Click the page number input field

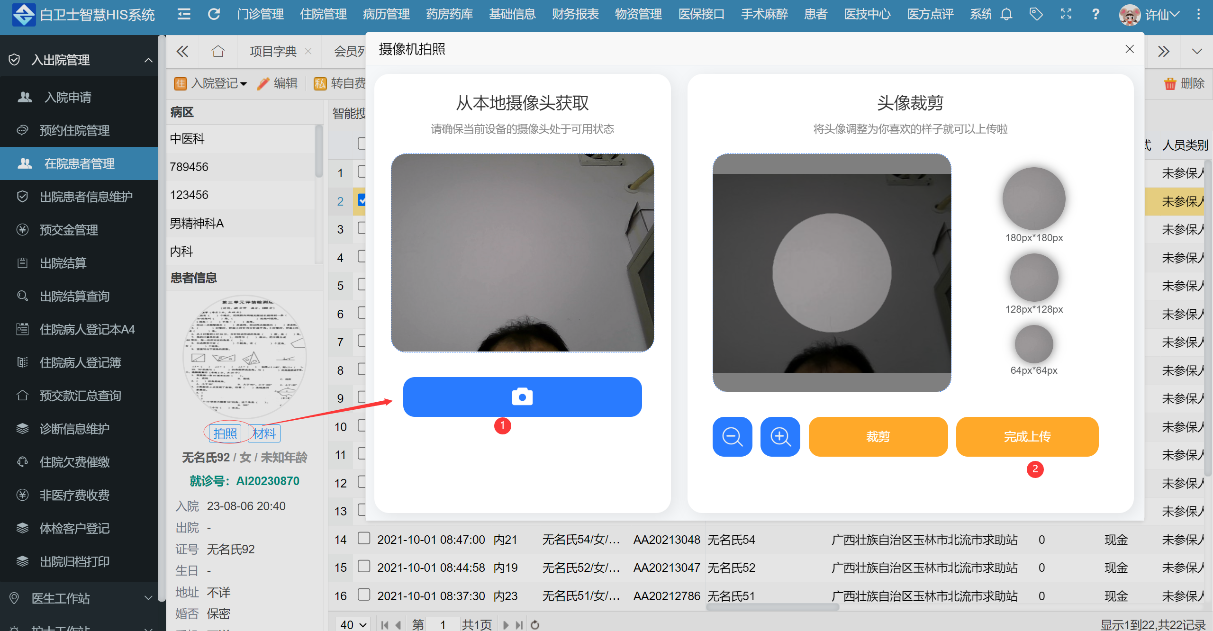pos(443,625)
